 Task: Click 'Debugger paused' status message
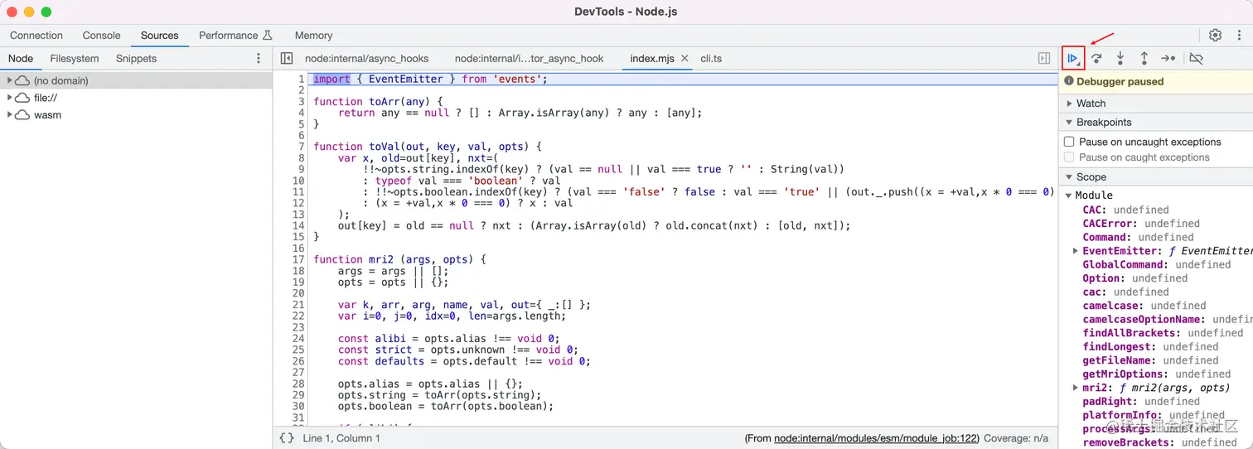tap(1120, 81)
